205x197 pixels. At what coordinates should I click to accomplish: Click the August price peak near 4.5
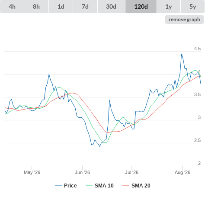pyautogui.click(x=182, y=54)
